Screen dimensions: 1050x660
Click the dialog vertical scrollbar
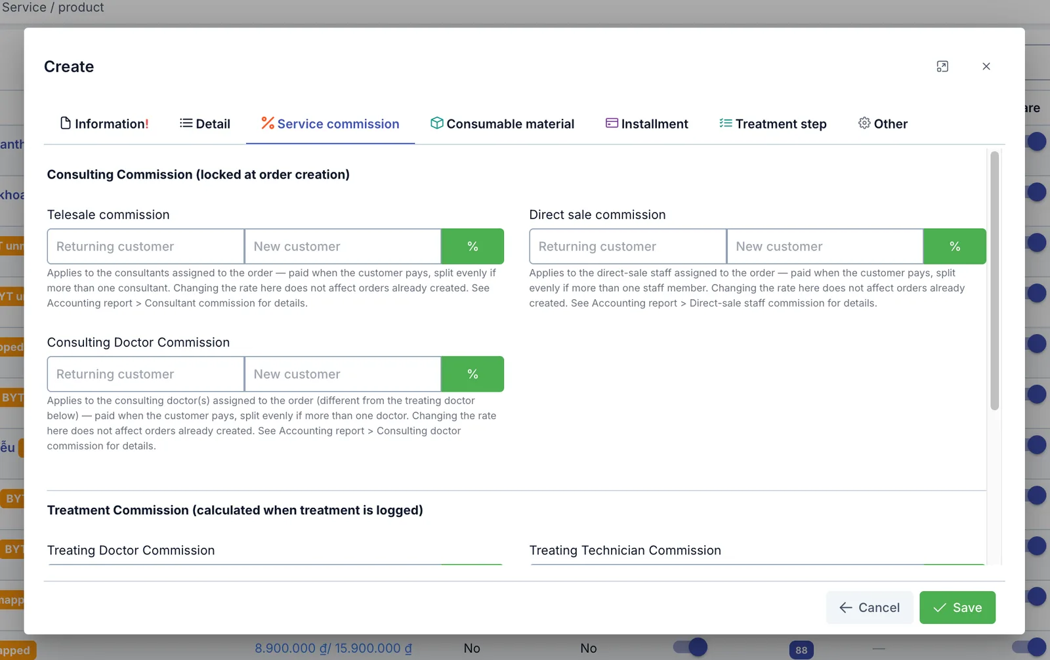coord(995,281)
